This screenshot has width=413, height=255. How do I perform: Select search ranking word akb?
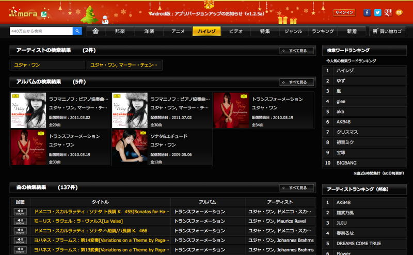coord(340,111)
